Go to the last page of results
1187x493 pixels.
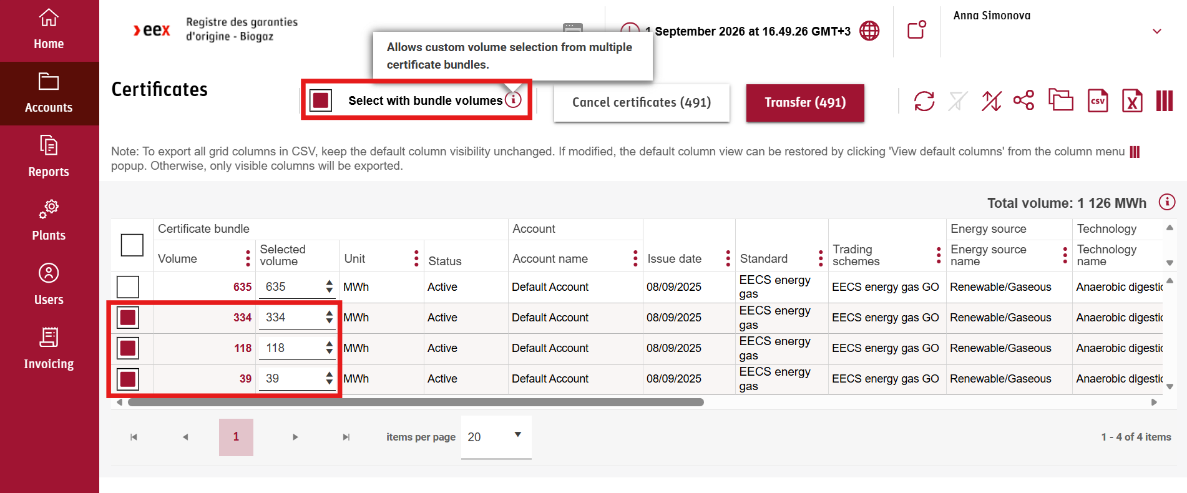346,437
